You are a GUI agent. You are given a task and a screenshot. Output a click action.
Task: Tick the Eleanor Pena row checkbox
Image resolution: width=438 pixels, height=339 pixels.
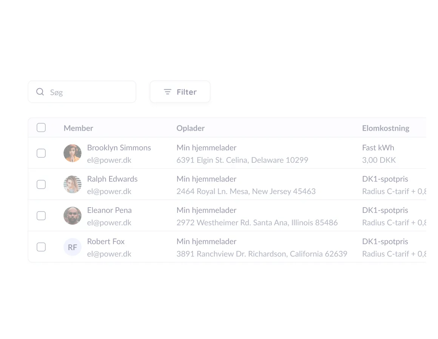(41, 216)
